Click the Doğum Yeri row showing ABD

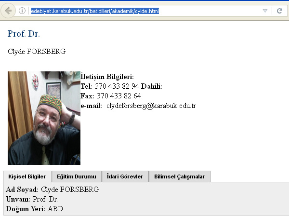pyautogui.click(x=34, y=209)
